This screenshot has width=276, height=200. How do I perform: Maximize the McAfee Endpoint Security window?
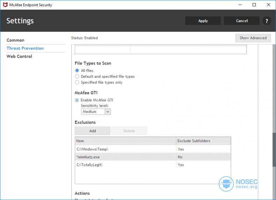tap(254, 5)
